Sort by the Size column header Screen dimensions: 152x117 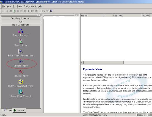coord(111,15)
